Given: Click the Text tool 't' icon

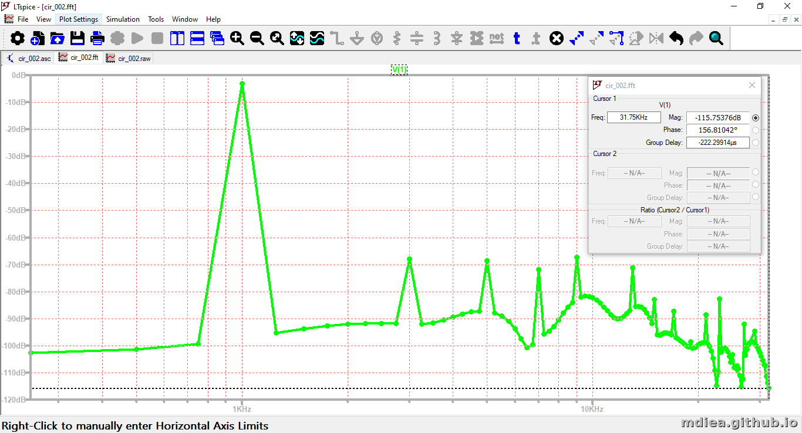Looking at the screenshot, I should coord(517,39).
